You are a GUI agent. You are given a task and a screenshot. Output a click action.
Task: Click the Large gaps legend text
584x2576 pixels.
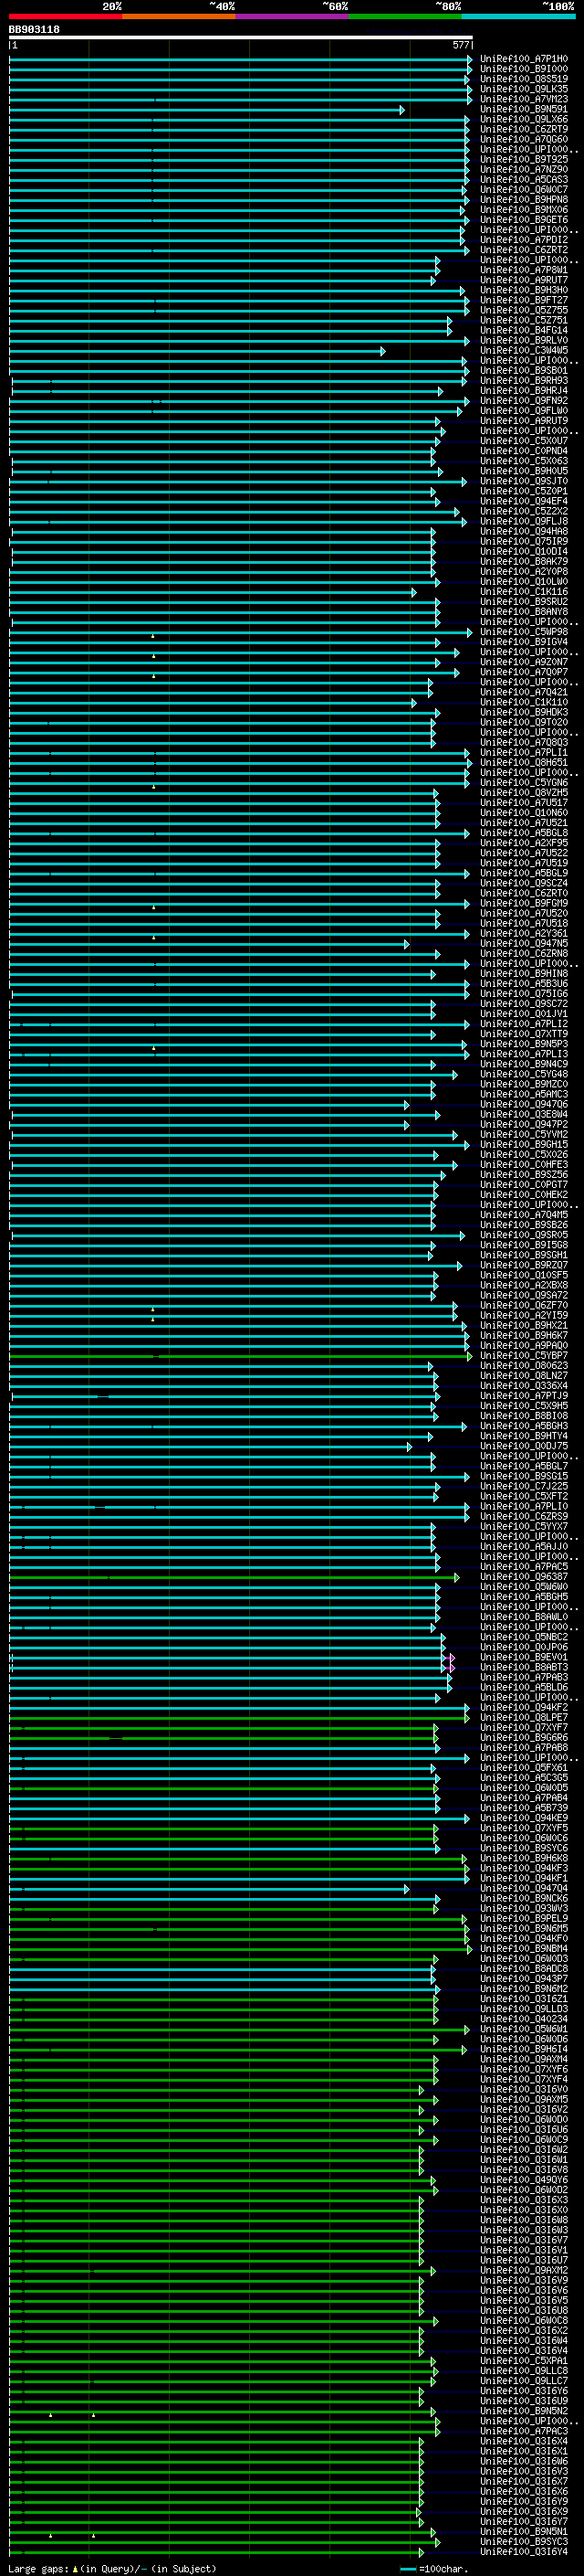[112, 2568]
